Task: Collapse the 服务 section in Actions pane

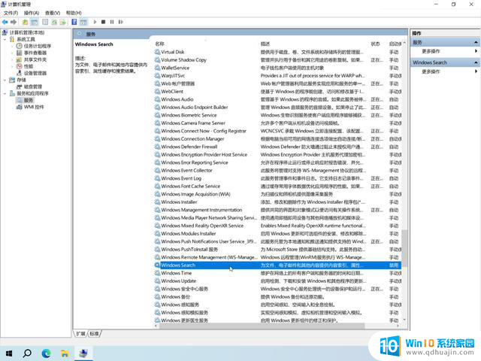Action: [476, 42]
